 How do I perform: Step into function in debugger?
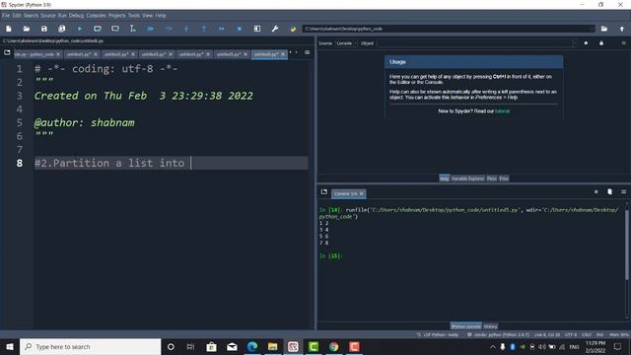186,29
